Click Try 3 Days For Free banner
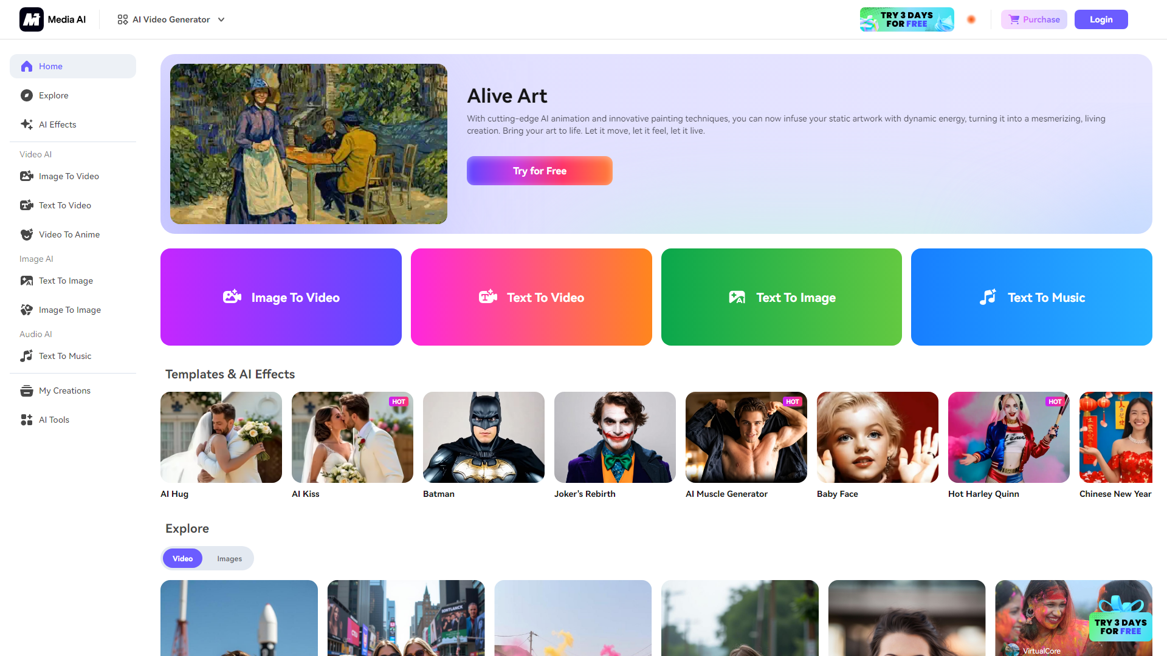The image size is (1167, 656). coord(906,18)
